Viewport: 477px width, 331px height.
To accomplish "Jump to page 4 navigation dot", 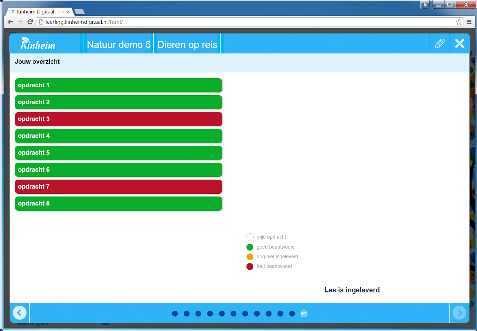I will pyautogui.click(x=210, y=313).
